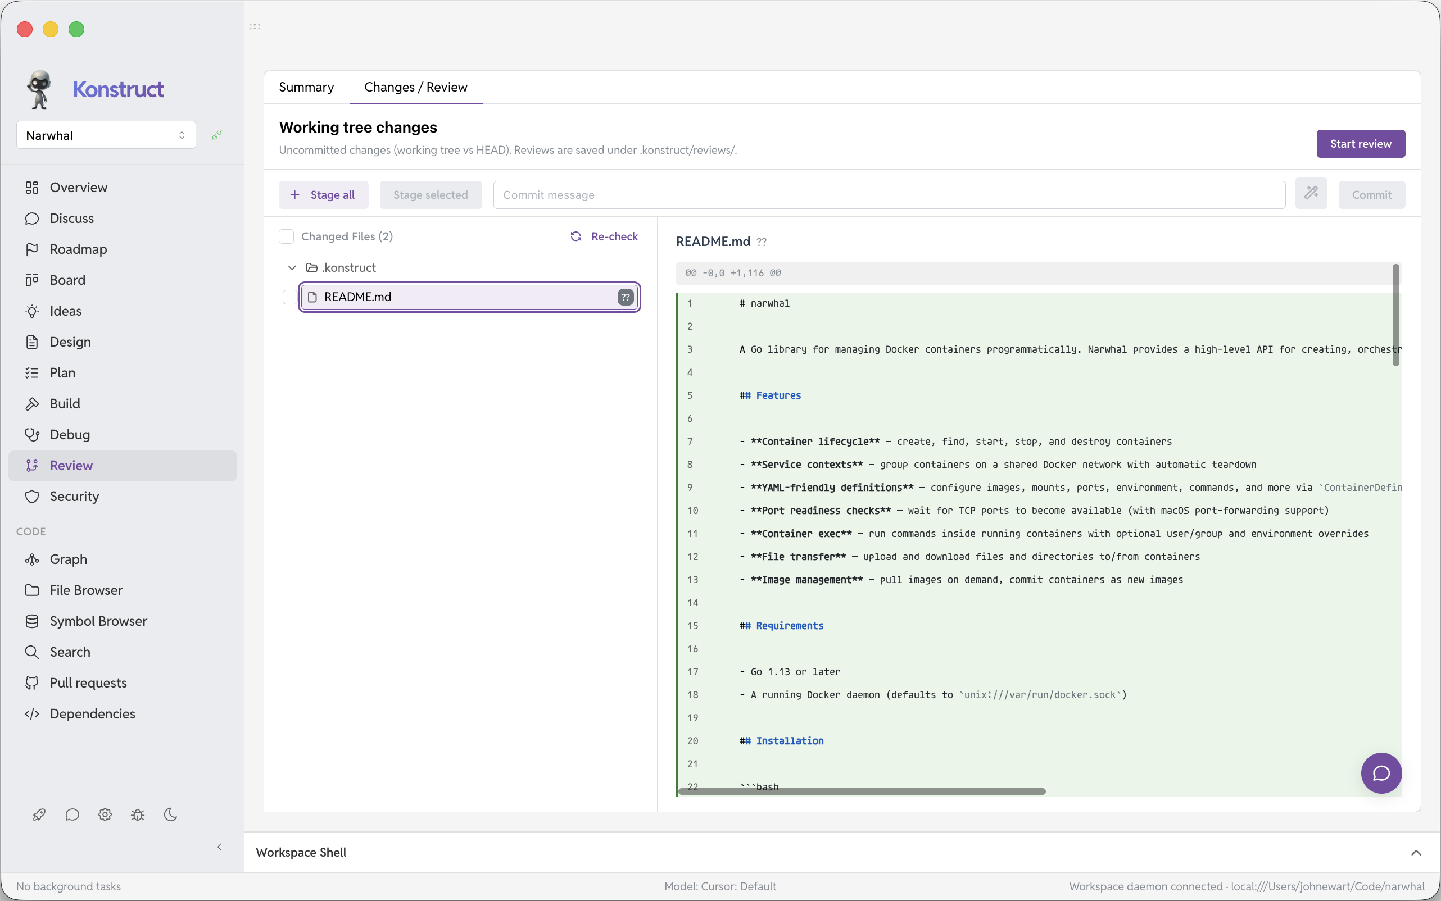The height and width of the screenshot is (901, 1441).
Task: Select the Security shield icon
Action: click(x=32, y=497)
